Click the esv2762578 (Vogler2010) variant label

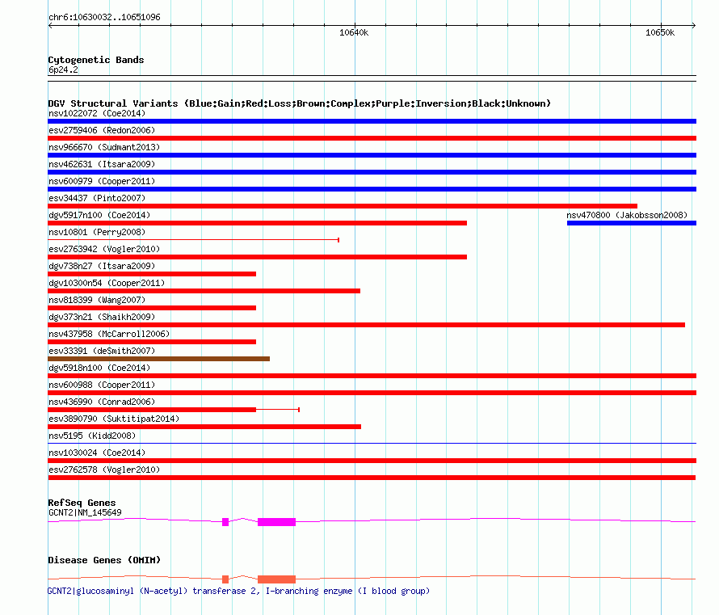tap(104, 470)
